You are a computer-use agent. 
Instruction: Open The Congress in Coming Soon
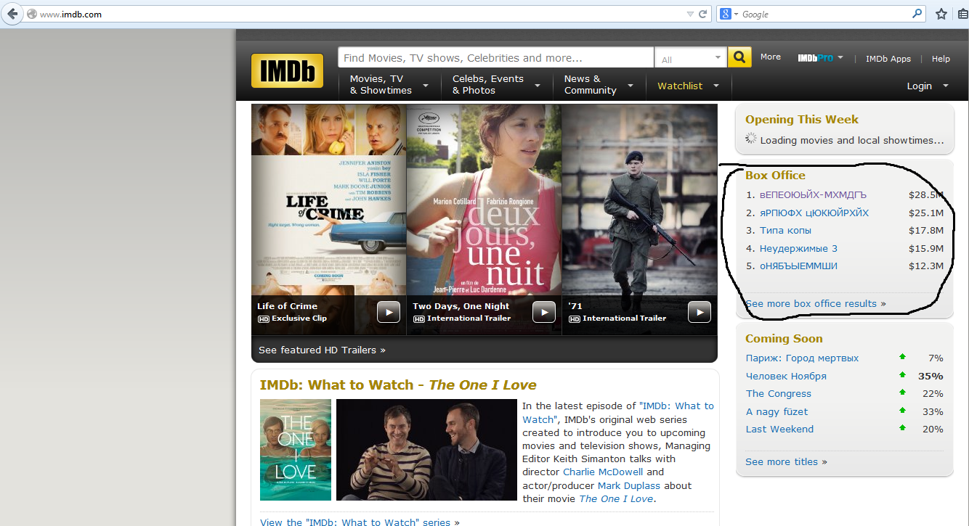[779, 394]
